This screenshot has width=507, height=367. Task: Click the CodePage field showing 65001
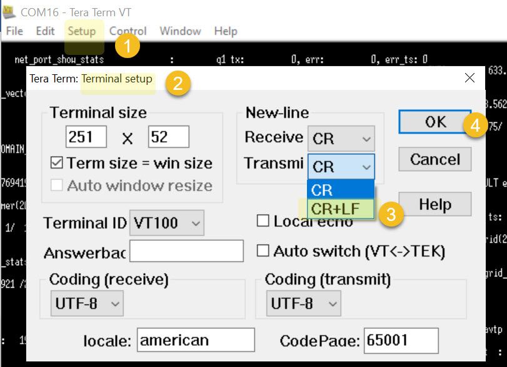tap(401, 340)
